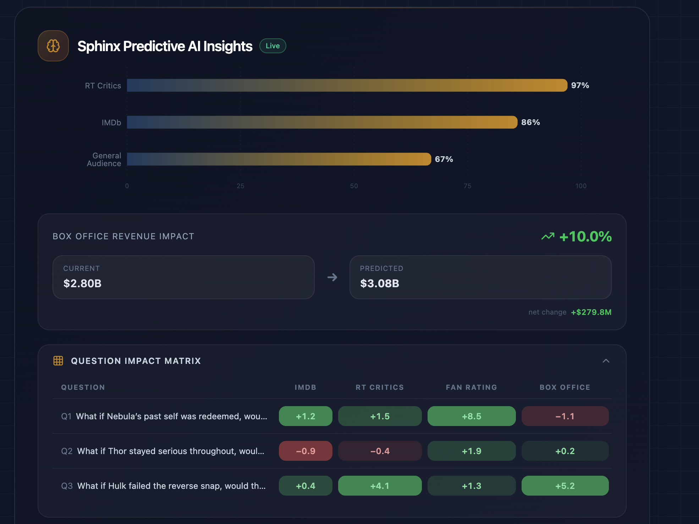Click the Box Office column header
The height and width of the screenshot is (524, 699).
(565, 387)
